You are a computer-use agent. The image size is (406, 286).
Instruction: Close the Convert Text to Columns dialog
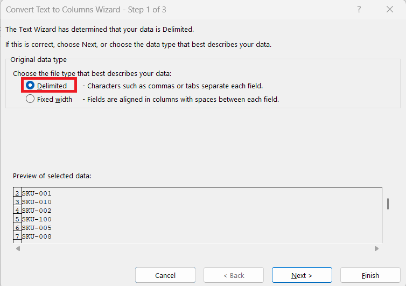390,9
